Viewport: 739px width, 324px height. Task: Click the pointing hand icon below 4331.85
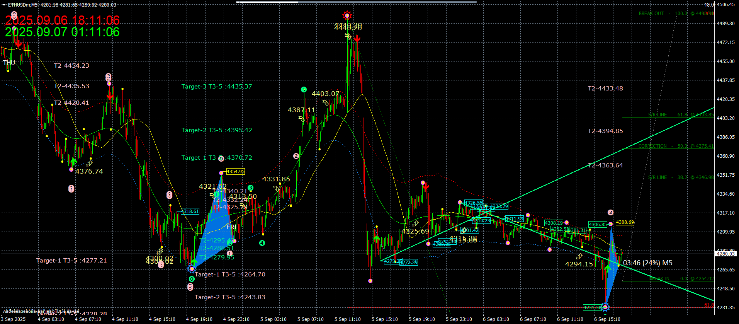coord(276,188)
